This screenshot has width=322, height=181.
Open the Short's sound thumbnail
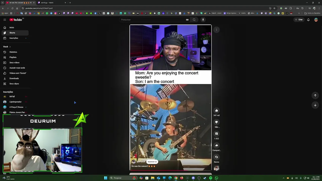216,168
